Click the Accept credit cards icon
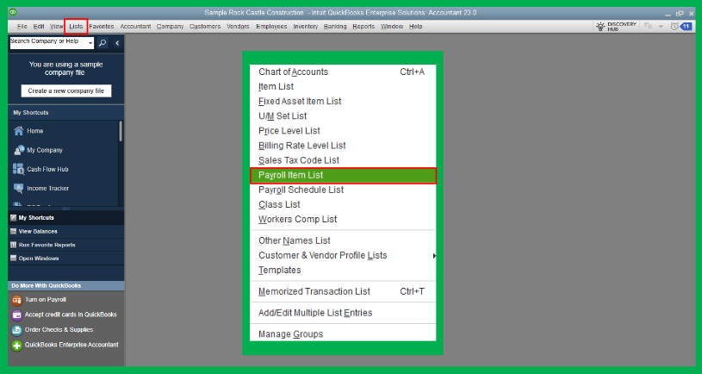The height and width of the screenshot is (374, 702). (16, 315)
